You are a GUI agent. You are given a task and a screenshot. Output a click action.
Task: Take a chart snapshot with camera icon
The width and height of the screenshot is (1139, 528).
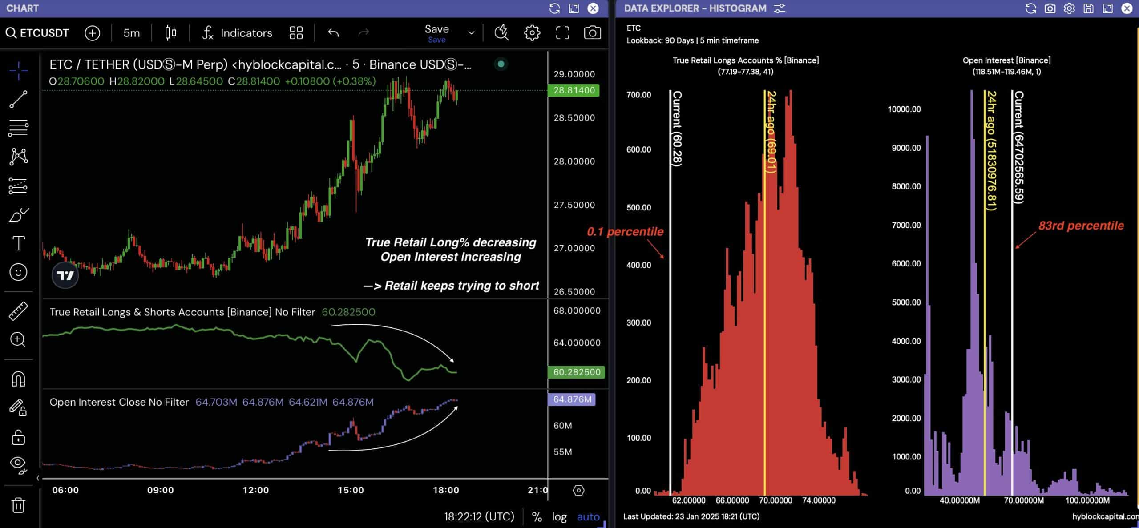(592, 33)
